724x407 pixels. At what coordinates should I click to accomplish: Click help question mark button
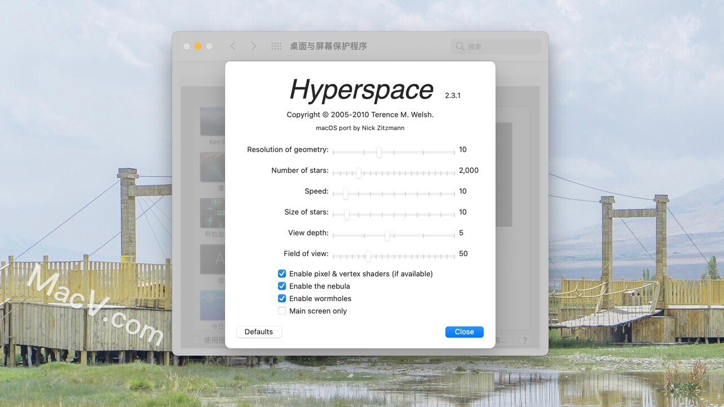point(524,341)
